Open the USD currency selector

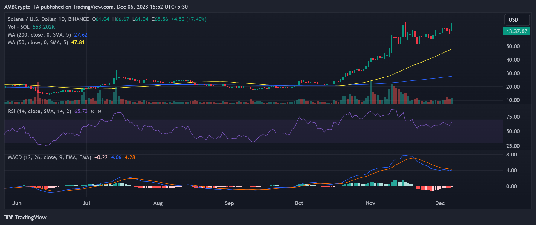point(517,20)
